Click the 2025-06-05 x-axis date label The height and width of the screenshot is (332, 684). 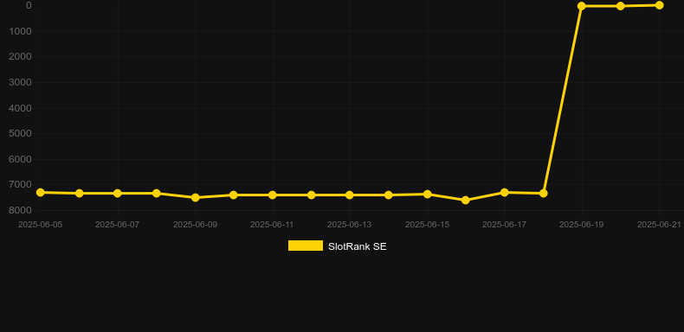[40, 225]
